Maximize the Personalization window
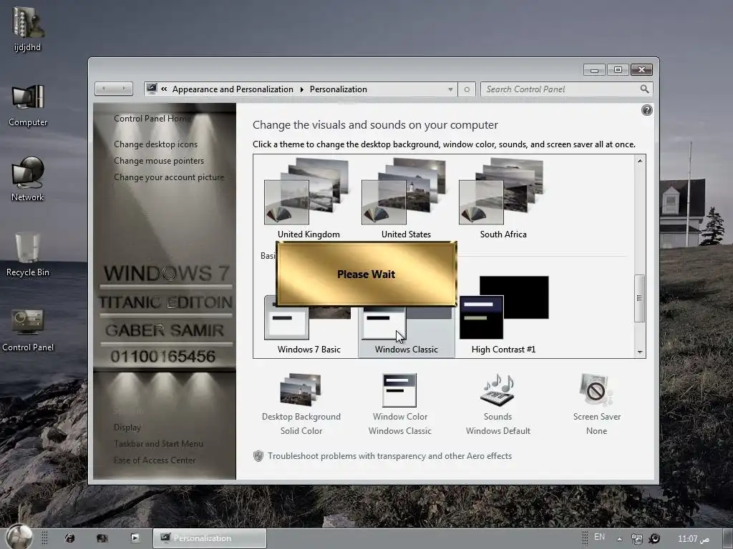Viewport: 733px width, 549px height. click(618, 70)
